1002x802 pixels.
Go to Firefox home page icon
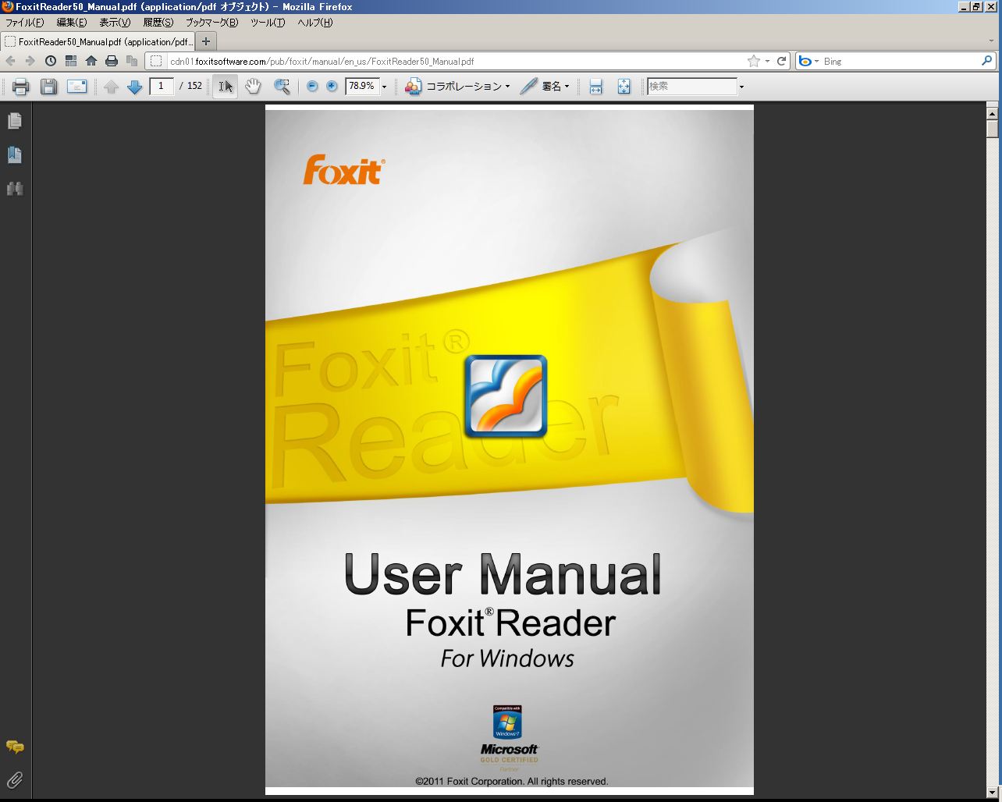pyautogui.click(x=91, y=61)
